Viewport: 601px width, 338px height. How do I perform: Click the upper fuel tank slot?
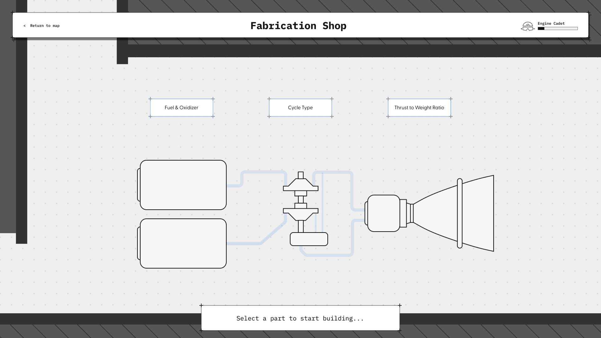183,185
